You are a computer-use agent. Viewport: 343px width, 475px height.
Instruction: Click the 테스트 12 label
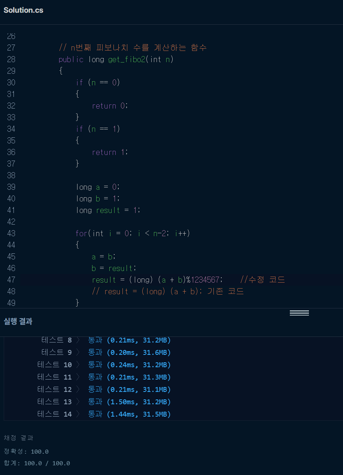click(55, 390)
